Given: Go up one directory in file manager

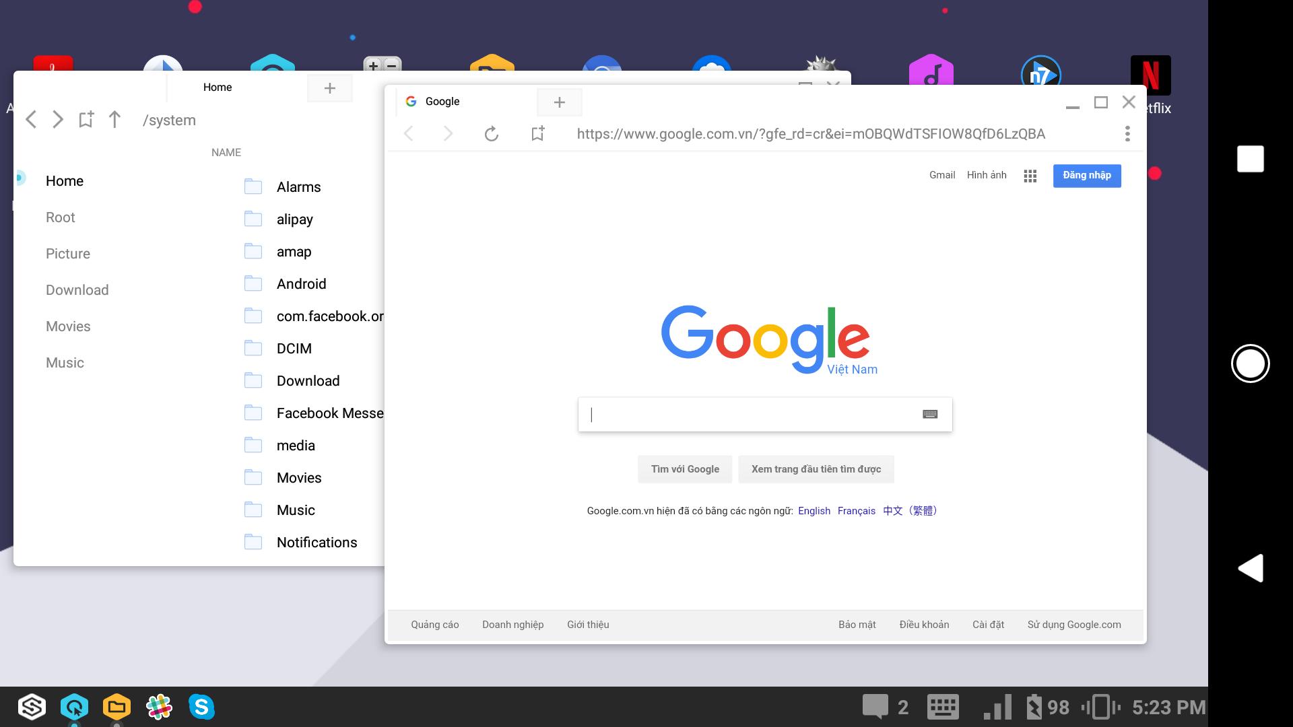Looking at the screenshot, I should click(114, 120).
